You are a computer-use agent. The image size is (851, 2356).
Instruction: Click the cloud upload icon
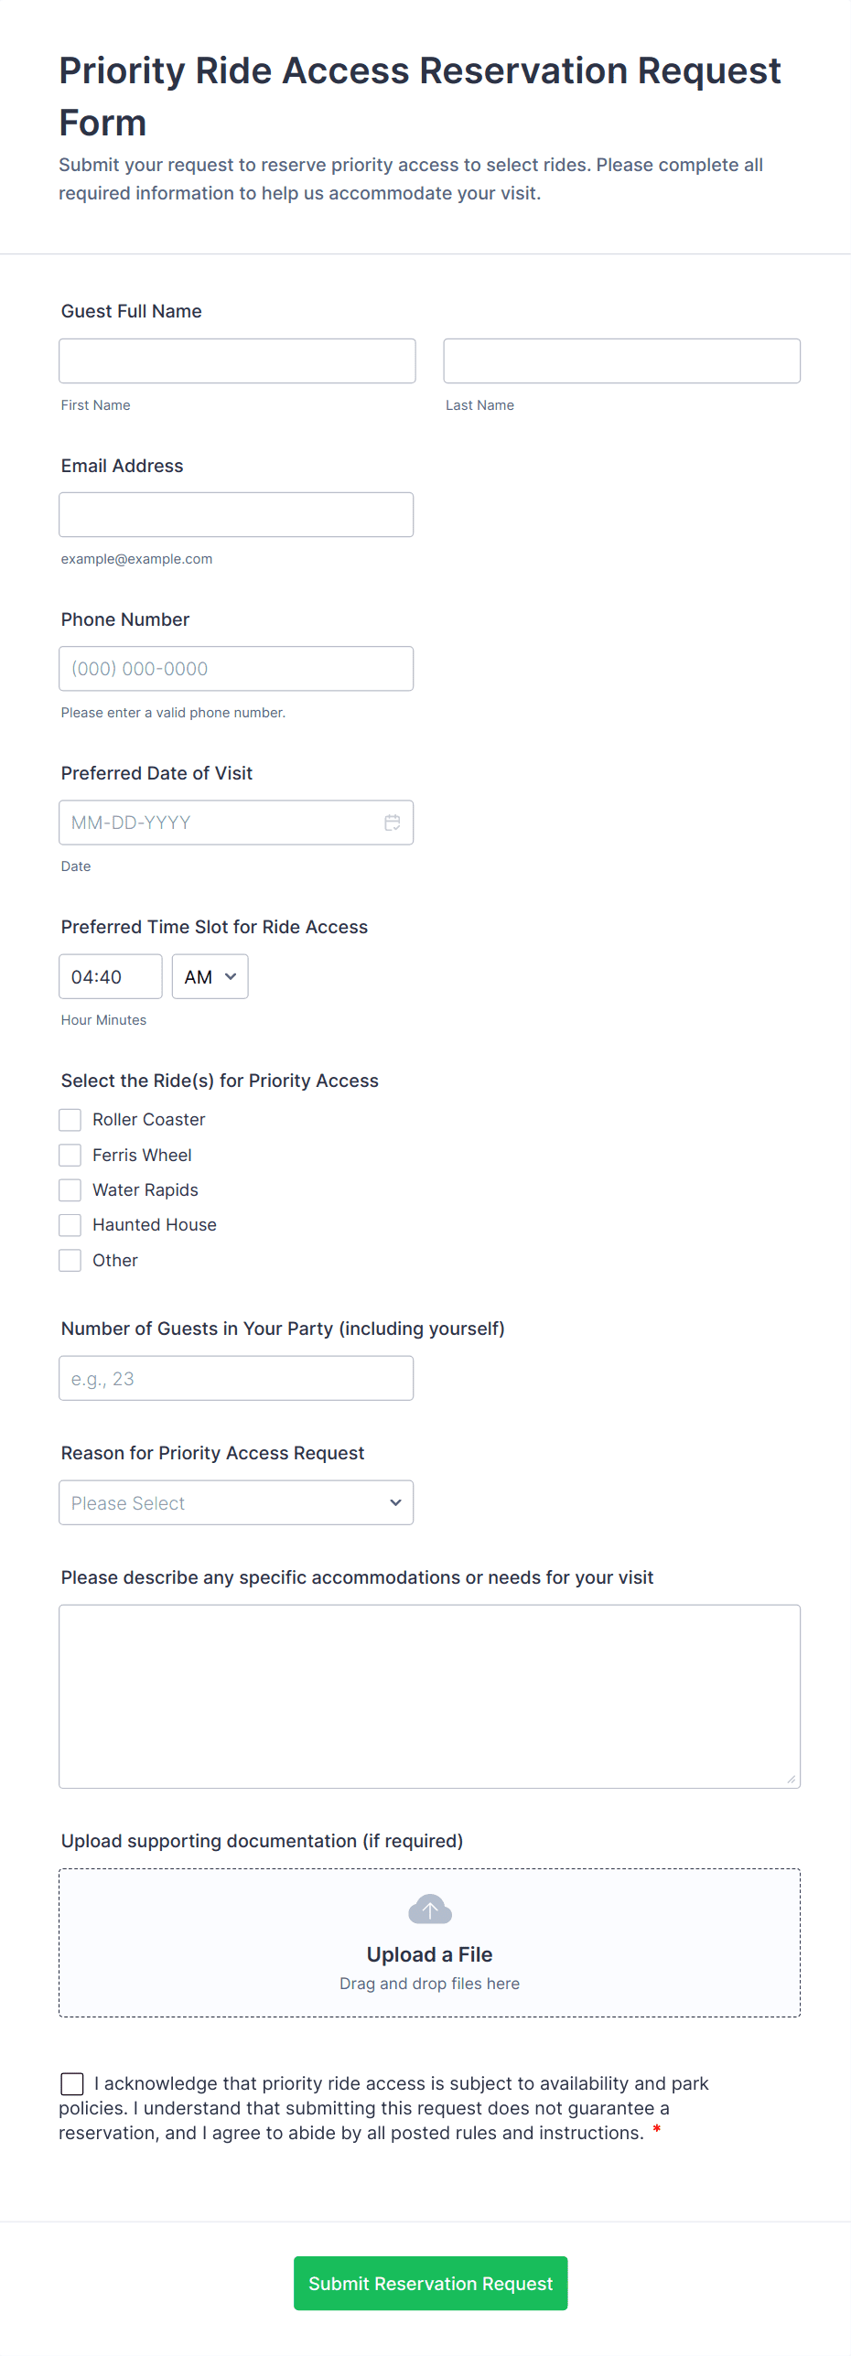[429, 1910]
